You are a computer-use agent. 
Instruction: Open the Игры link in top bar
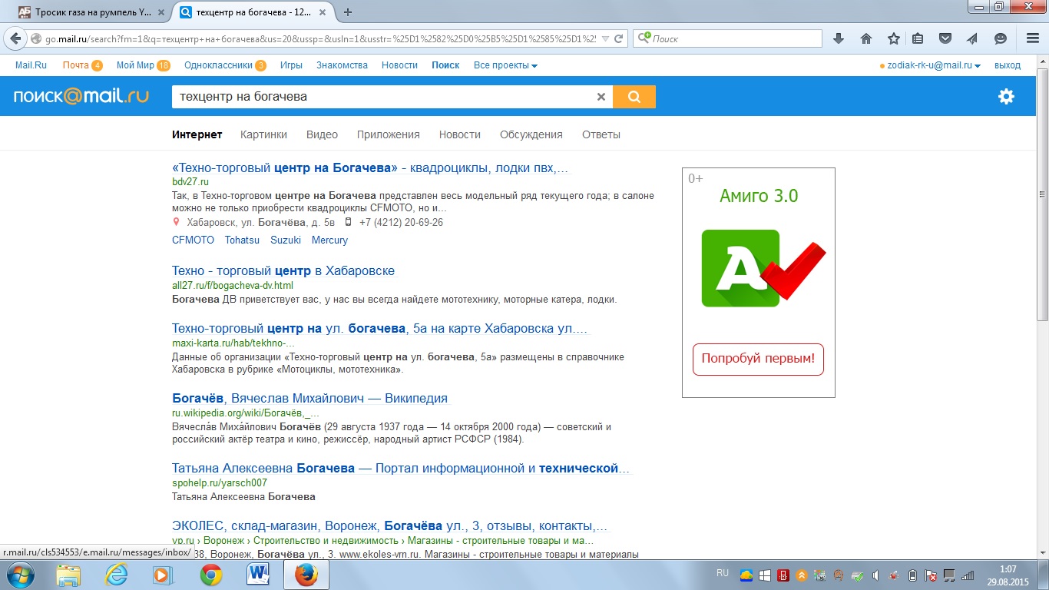291,65
